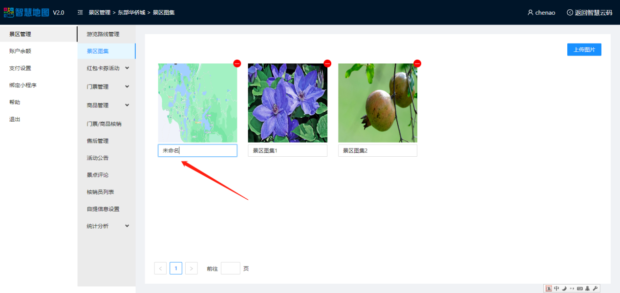Open IME wrench settings icon

[x=595, y=289]
